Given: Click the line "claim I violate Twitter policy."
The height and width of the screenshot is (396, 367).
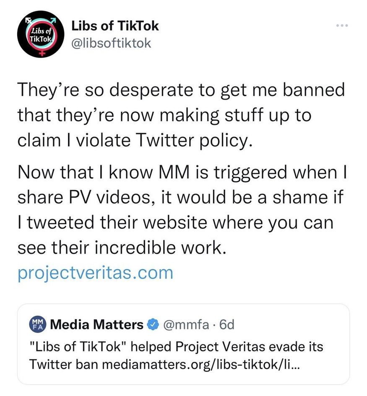Looking at the screenshot, I should click(x=135, y=140).
